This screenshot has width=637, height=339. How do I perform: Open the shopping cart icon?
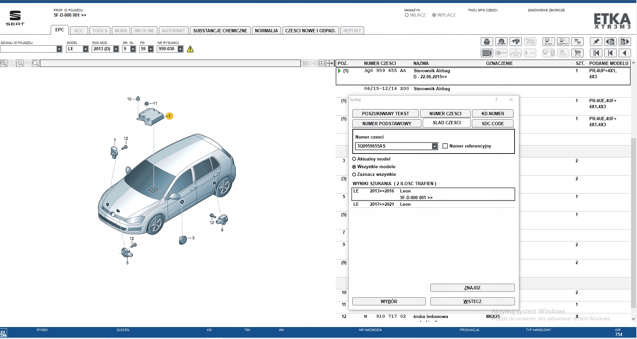[577, 53]
